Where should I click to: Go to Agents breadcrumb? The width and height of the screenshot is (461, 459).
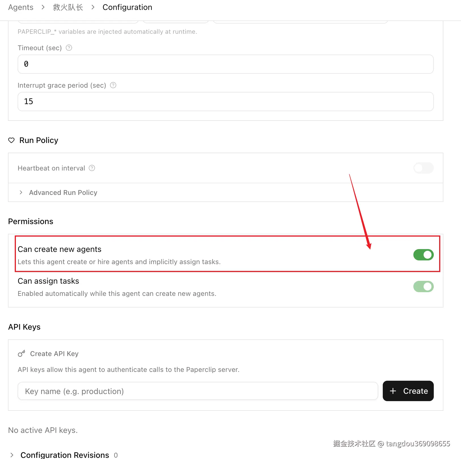(21, 7)
